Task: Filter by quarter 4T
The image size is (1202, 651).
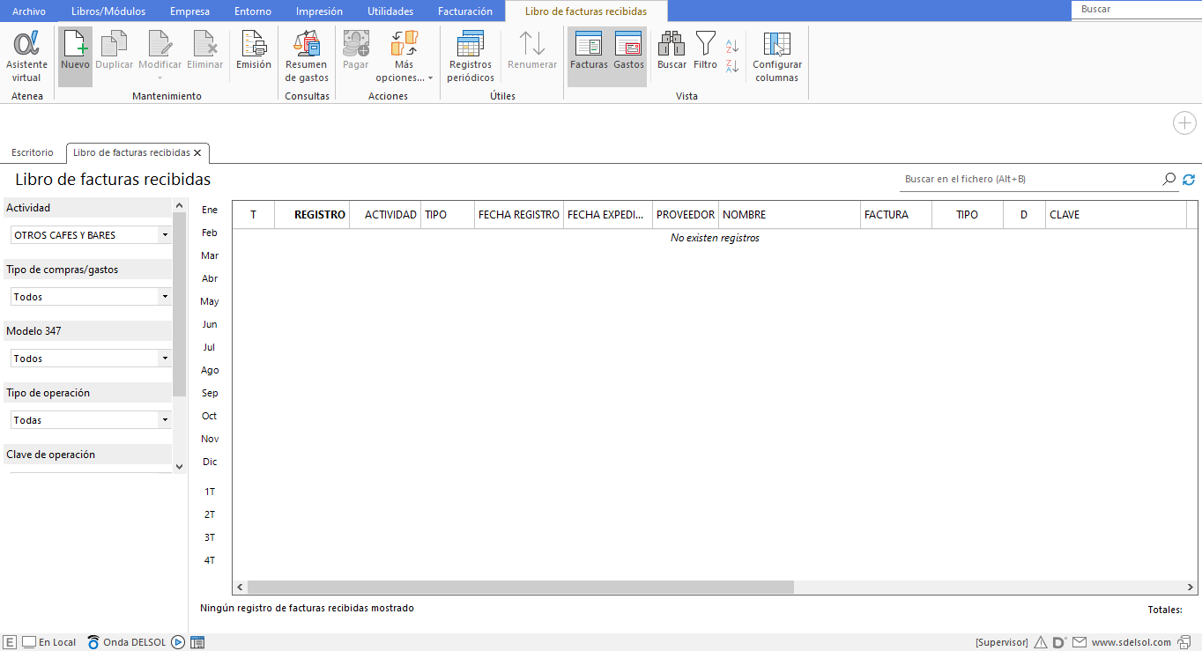Action: 210,560
